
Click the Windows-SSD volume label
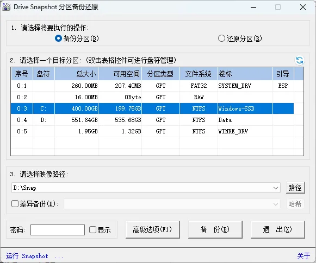tap(236, 108)
